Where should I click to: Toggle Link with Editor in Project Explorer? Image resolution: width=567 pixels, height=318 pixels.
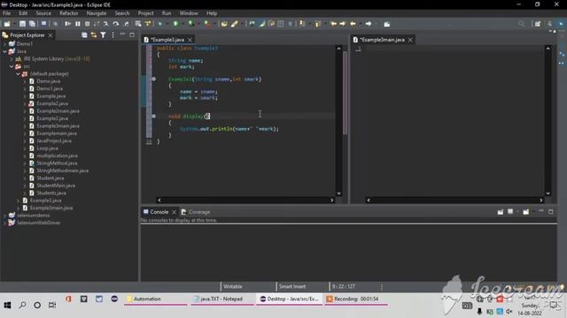[x=94, y=35]
